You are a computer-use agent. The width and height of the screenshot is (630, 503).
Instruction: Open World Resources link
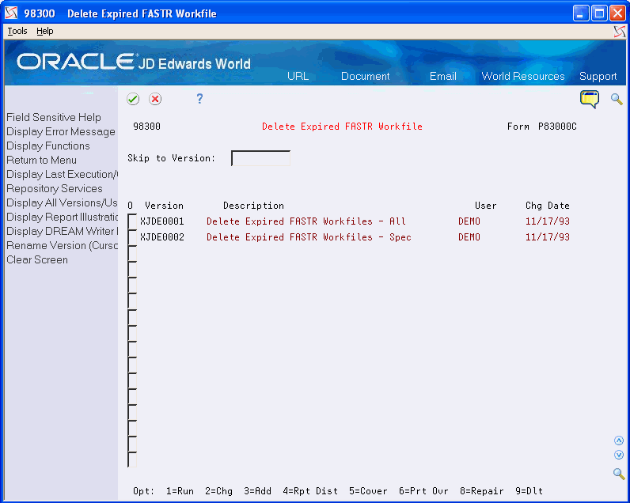coord(522,76)
